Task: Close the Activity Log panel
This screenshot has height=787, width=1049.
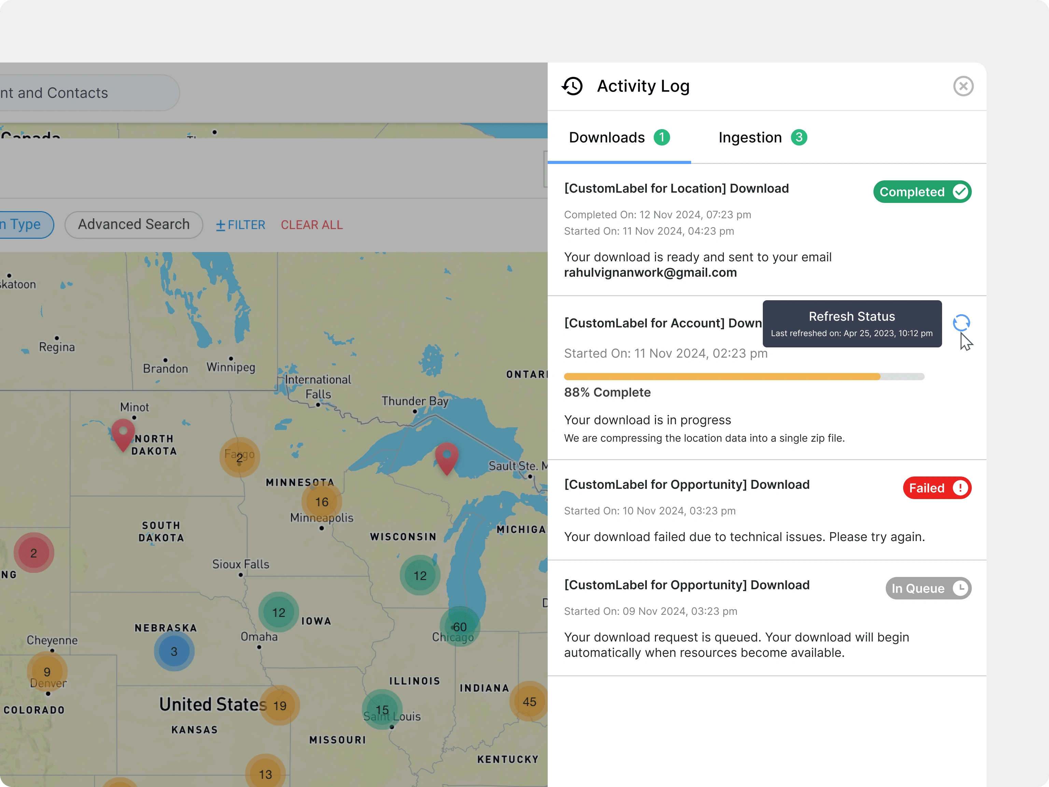Action: pyautogui.click(x=963, y=86)
